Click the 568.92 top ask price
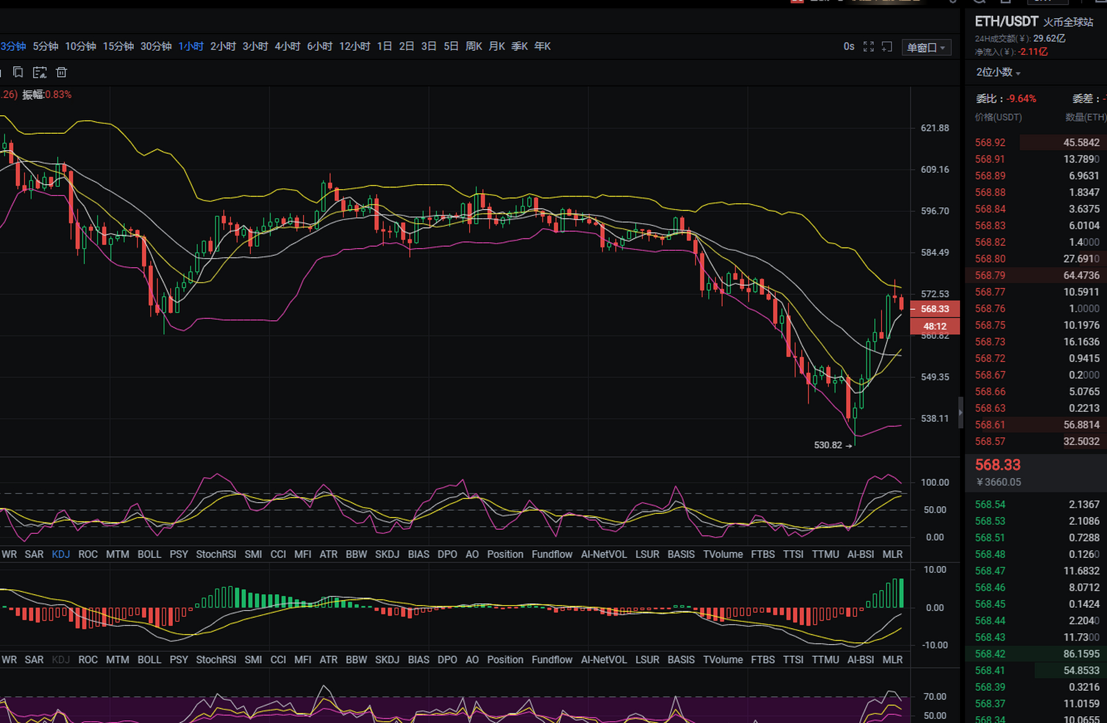This screenshot has height=723, width=1107. (990, 142)
